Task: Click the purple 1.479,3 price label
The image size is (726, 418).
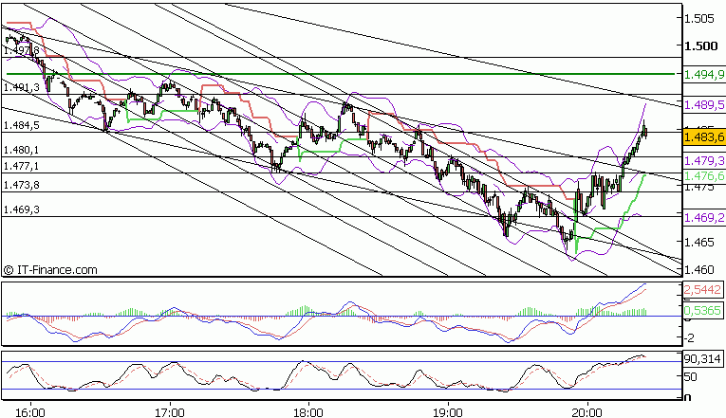Action: click(703, 161)
